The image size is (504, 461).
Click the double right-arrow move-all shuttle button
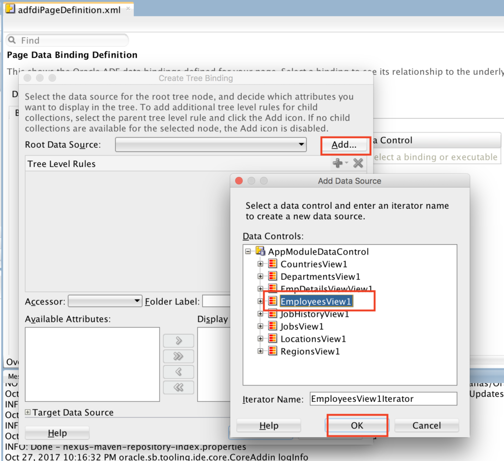(x=178, y=356)
